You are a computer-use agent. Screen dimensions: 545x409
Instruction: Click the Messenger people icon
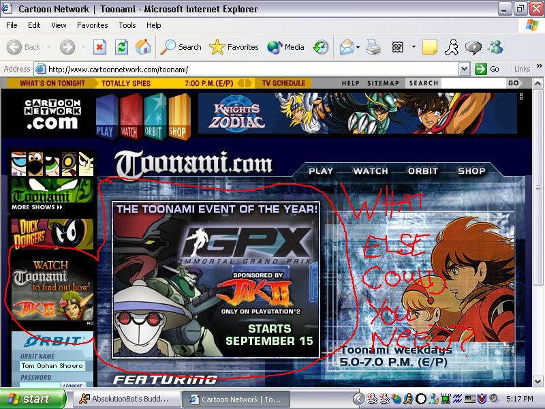point(495,47)
